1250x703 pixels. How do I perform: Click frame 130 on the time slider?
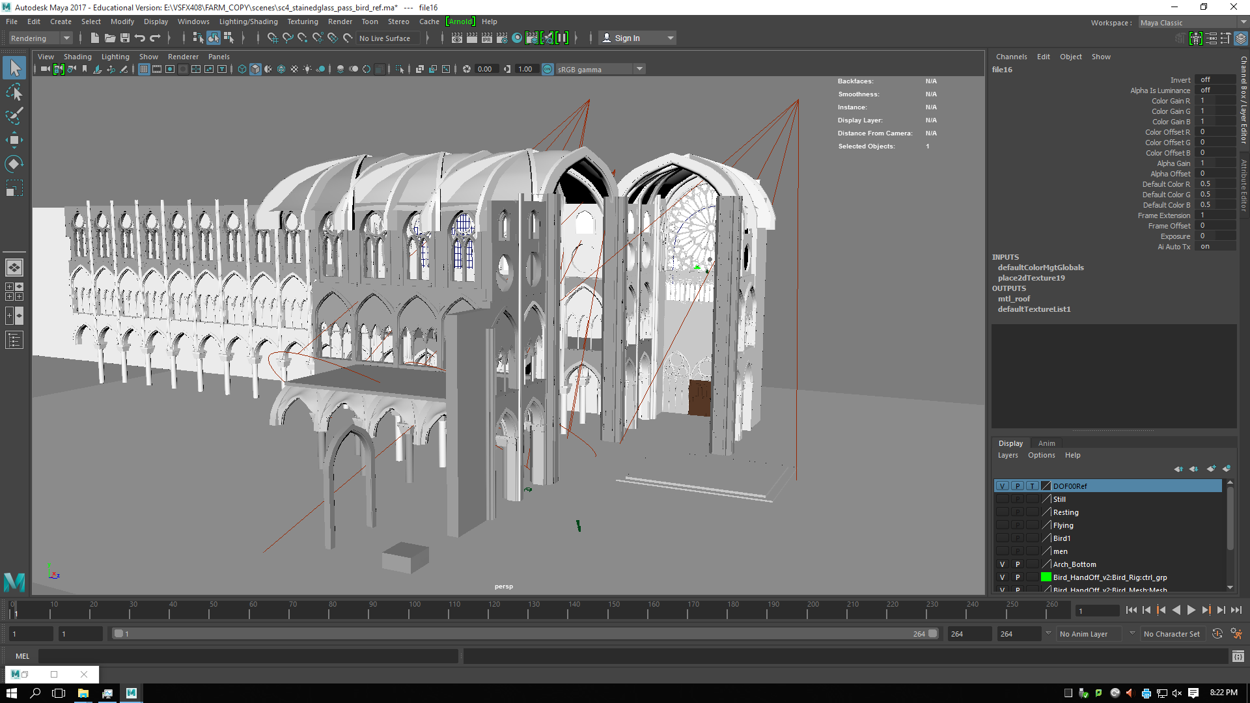534,610
